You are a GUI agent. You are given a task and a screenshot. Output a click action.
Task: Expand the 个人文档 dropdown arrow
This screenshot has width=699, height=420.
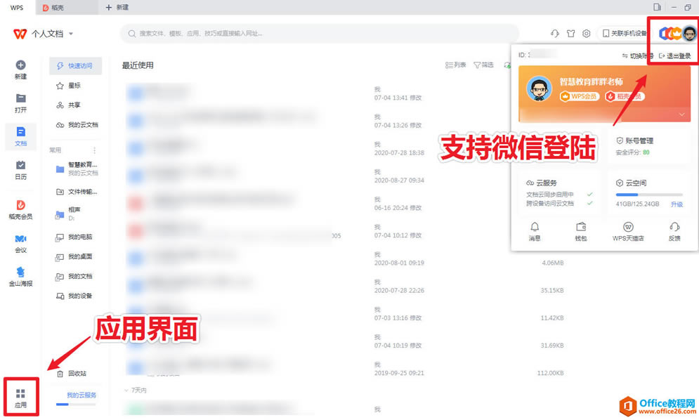70,34
